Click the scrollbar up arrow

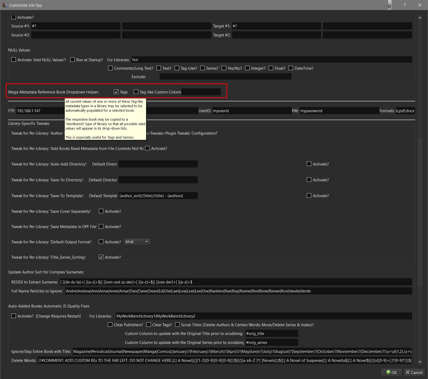point(420,18)
